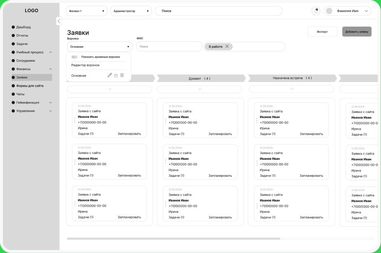This screenshot has width=381, height=253.
Task: Add a card in the Думают column
Action: click(200, 89)
